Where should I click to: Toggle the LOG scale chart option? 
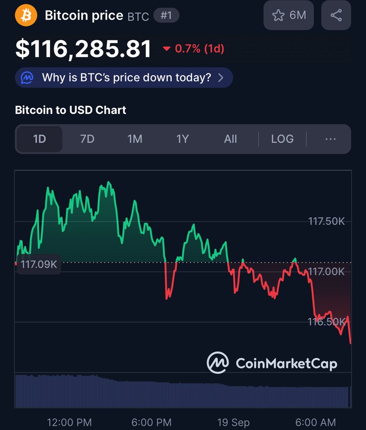pyautogui.click(x=282, y=139)
